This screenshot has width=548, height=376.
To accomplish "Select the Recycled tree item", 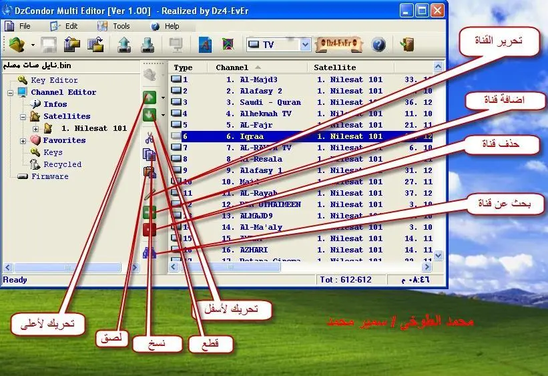I will tap(62, 164).
